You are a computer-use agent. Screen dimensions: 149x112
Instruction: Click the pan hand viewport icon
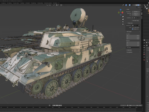click(123, 19)
